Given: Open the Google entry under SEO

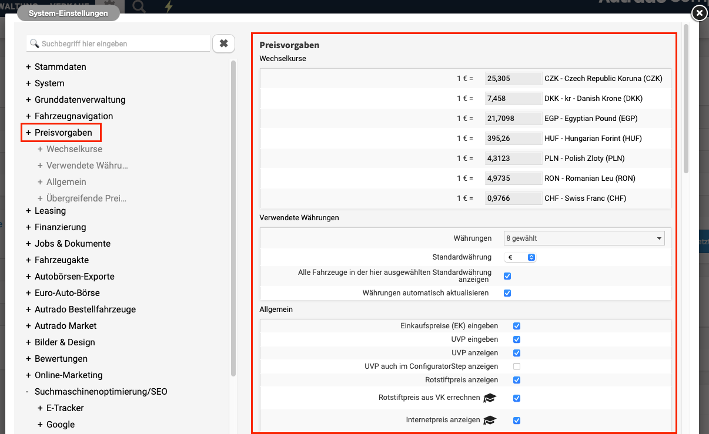Looking at the screenshot, I should (x=61, y=425).
